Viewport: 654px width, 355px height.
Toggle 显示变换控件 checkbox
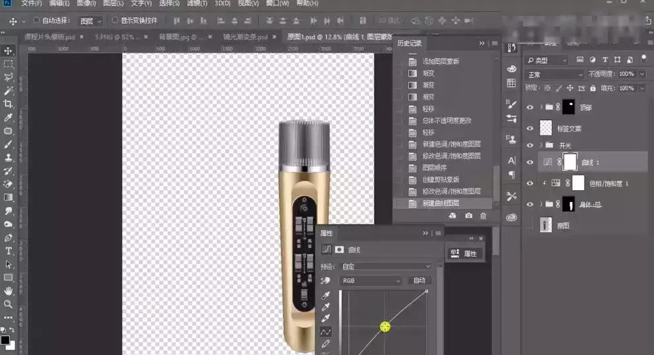[115, 20]
